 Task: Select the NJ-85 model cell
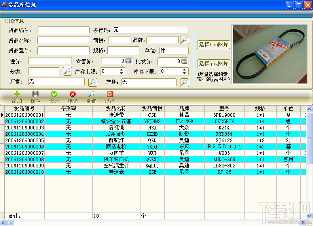point(224,172)
